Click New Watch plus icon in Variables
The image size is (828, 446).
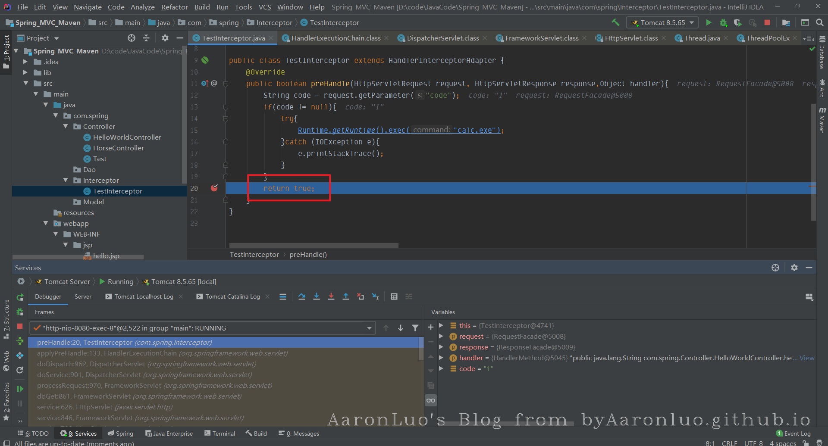click(430, 327)
